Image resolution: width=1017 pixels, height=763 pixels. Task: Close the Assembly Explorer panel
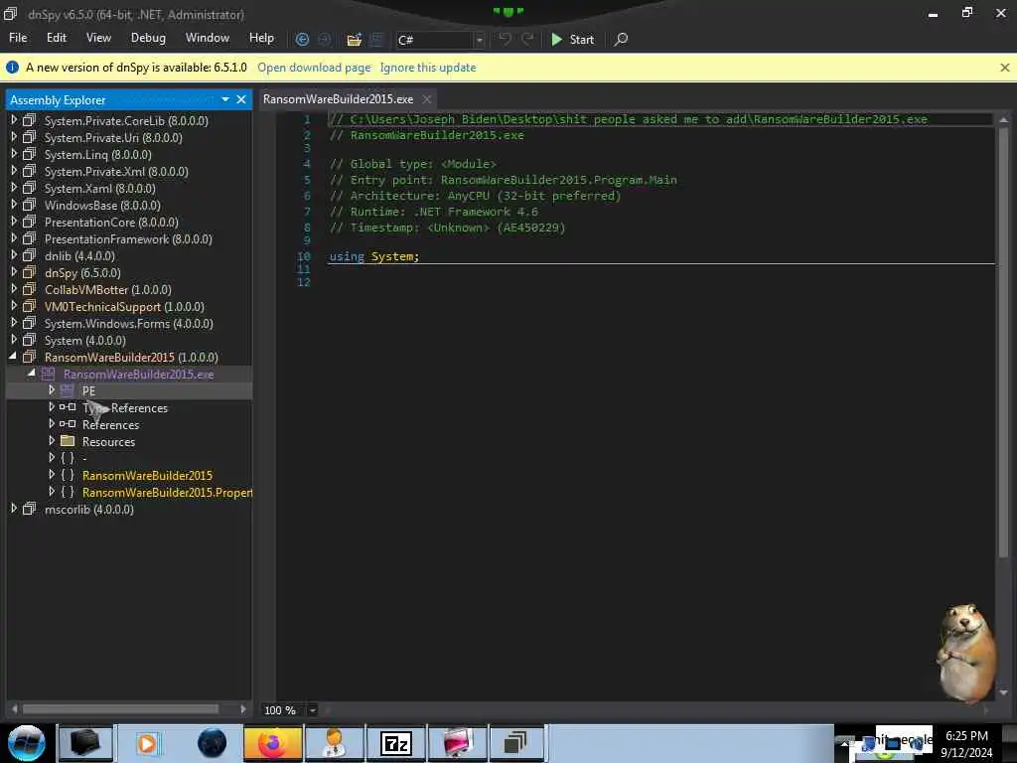(x=241, y=99)
